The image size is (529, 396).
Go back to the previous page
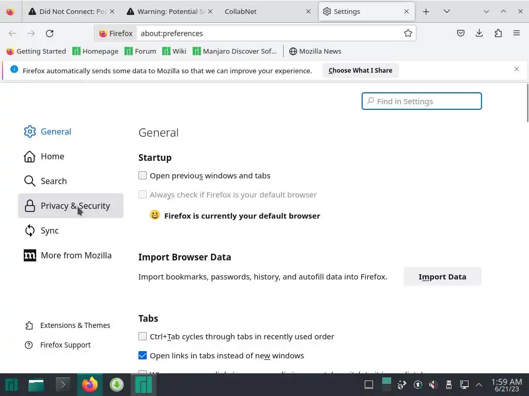pos(12,34)
